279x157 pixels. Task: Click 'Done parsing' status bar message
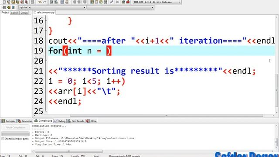(x=125, y=156)
